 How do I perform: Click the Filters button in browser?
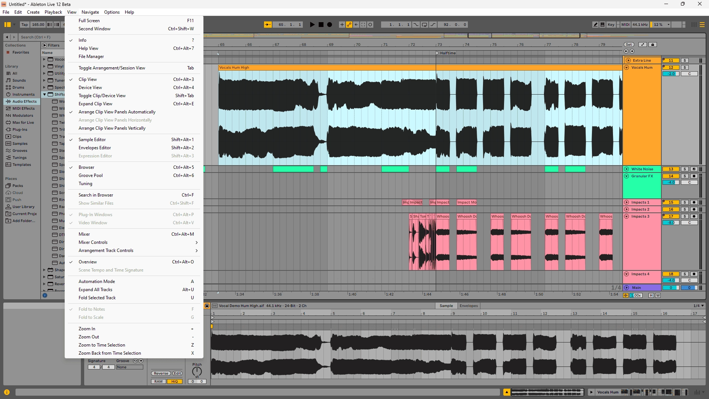click(51, 45)
